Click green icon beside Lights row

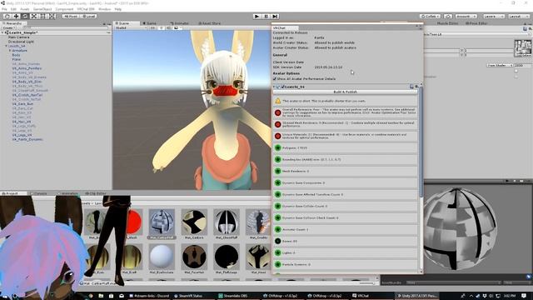coord(277,252)
